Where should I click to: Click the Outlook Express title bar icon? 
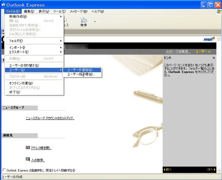click(x=4, y=5)
